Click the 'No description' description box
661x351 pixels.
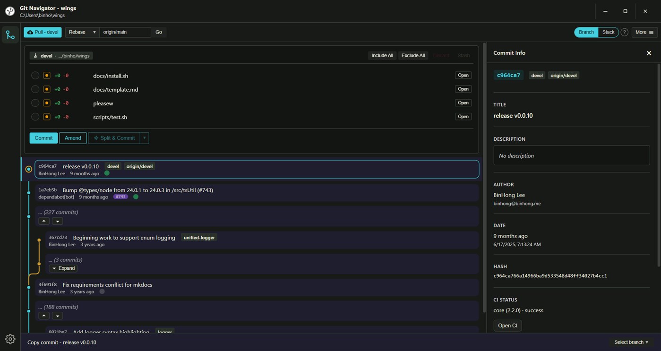(x=571, y=155)
